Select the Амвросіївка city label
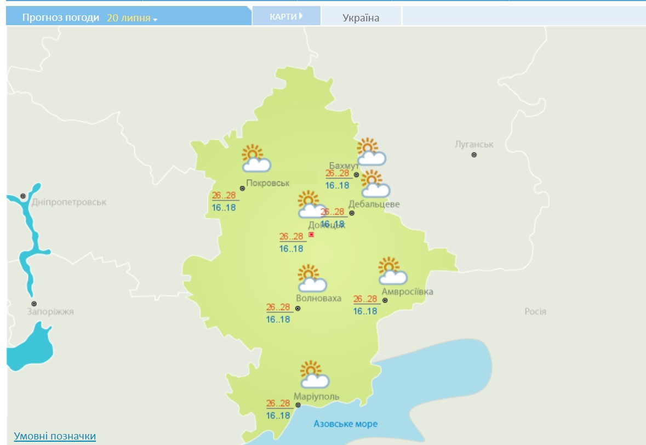Viewport: 646px width, 445px height. pos(408,292)
